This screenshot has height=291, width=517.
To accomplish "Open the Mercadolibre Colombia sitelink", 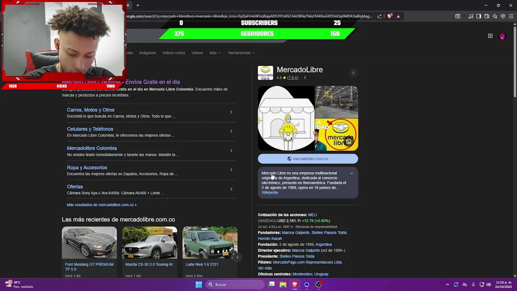I will [92, 148].
